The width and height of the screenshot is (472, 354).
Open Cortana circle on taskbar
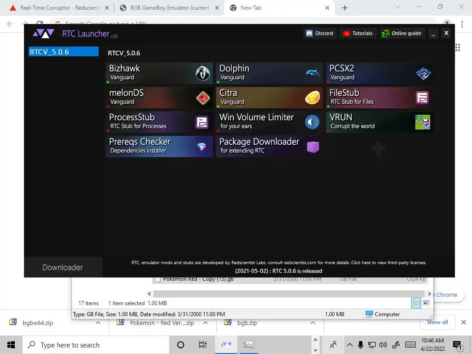tap(180, 345)
